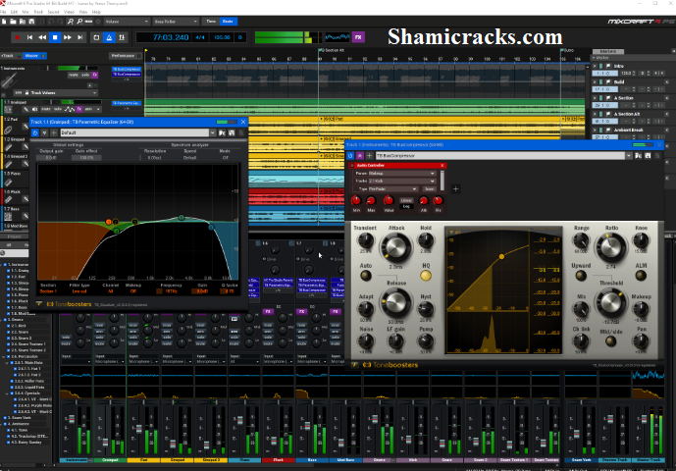Toggle power on the BusCompressor plugin
Viewport: 676px width, 471px height.
[350, 156]
